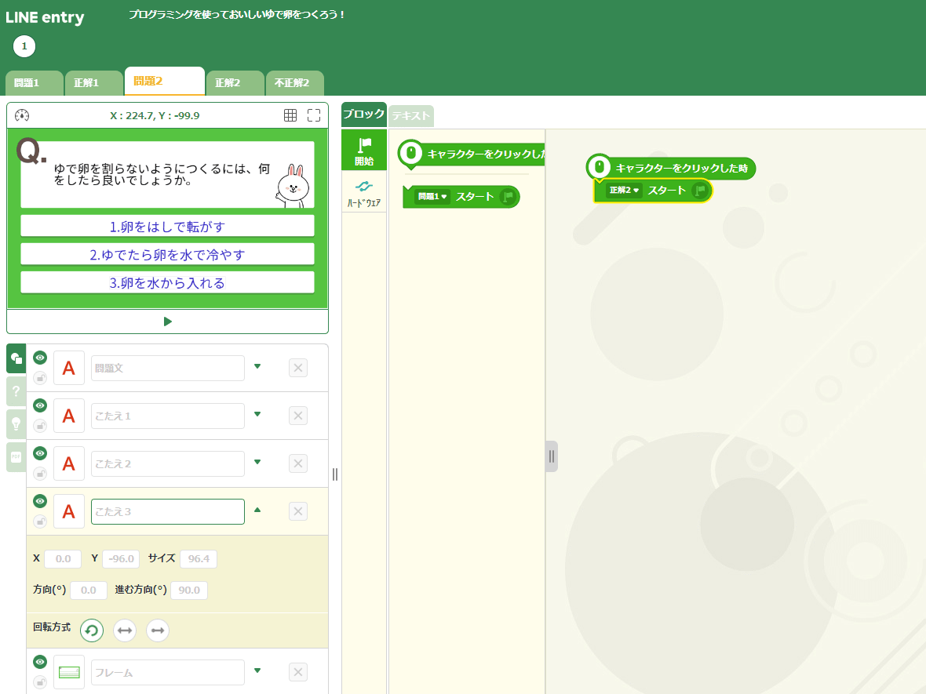
Task: Delete the フレーム object
Action: (298, 672)
